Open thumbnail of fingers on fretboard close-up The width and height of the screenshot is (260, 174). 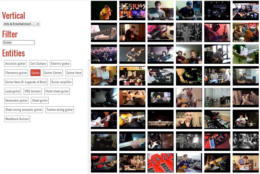point(245,98)
